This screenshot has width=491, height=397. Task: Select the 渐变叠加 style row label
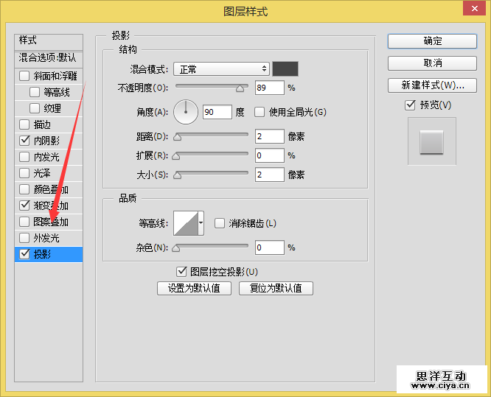(x=51, y=205)
